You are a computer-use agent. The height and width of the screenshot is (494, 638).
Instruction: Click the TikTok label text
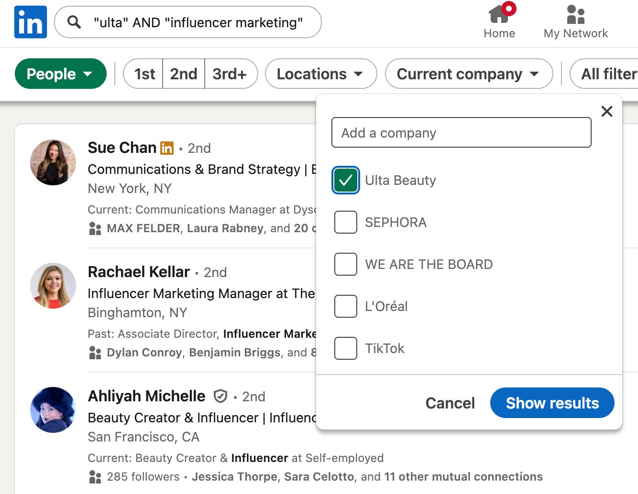[x=385, y=348]
